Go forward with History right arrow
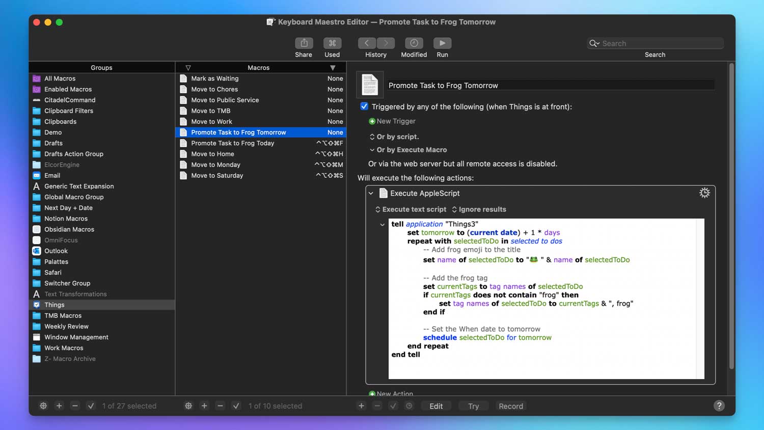The image size is (764, 430). pyautogui.click(x=386, y=43)
